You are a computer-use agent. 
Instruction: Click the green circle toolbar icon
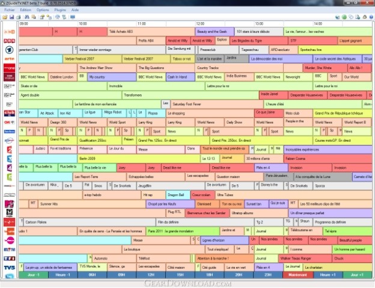click(344, 17)
